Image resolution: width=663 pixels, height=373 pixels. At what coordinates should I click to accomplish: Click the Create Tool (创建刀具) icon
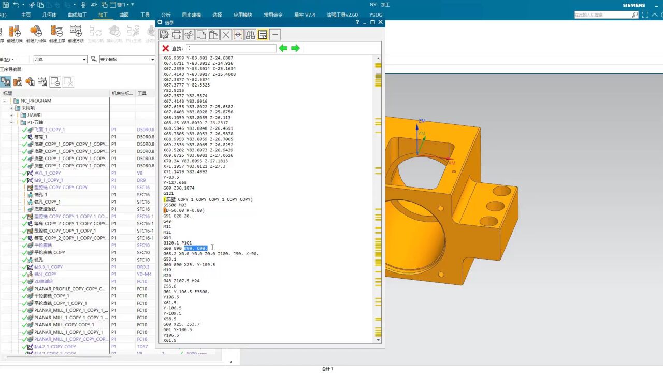15,32
